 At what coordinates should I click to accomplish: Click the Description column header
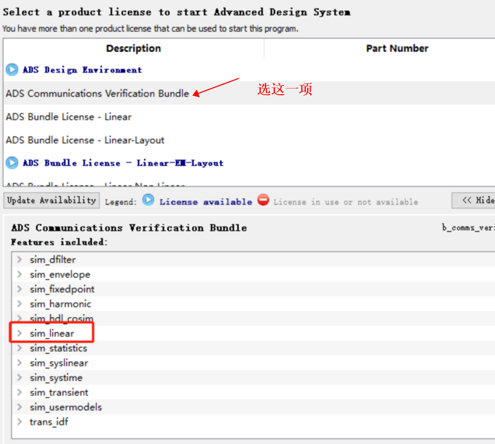tap(134, 48)
